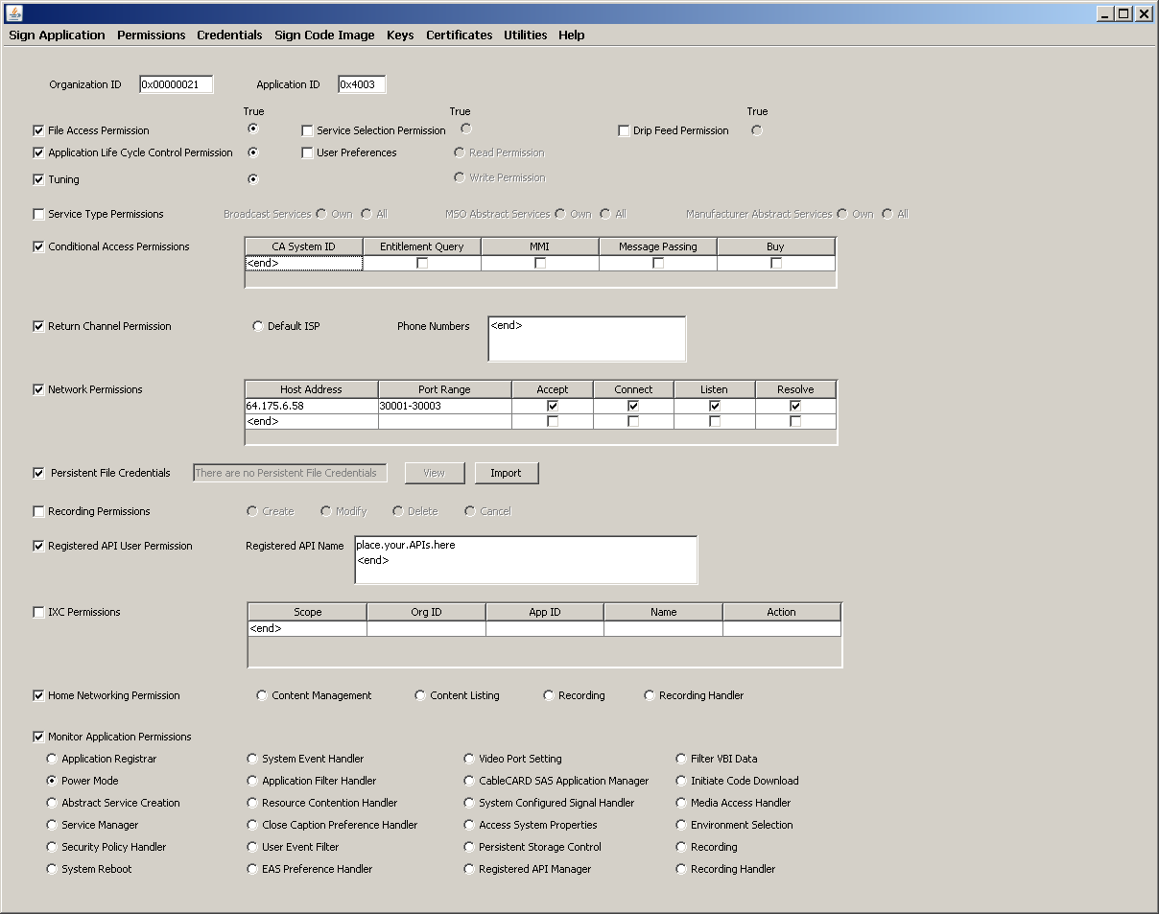The height and width of the screenshot is (914, 1159).
Task: Select the Content Management radio button
Action: [x=262, y=695]
